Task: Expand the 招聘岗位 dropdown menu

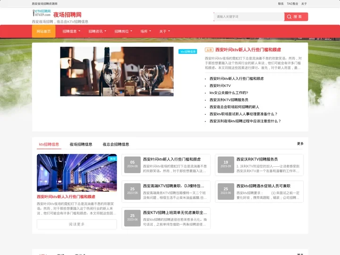Action: pos(123,32)
